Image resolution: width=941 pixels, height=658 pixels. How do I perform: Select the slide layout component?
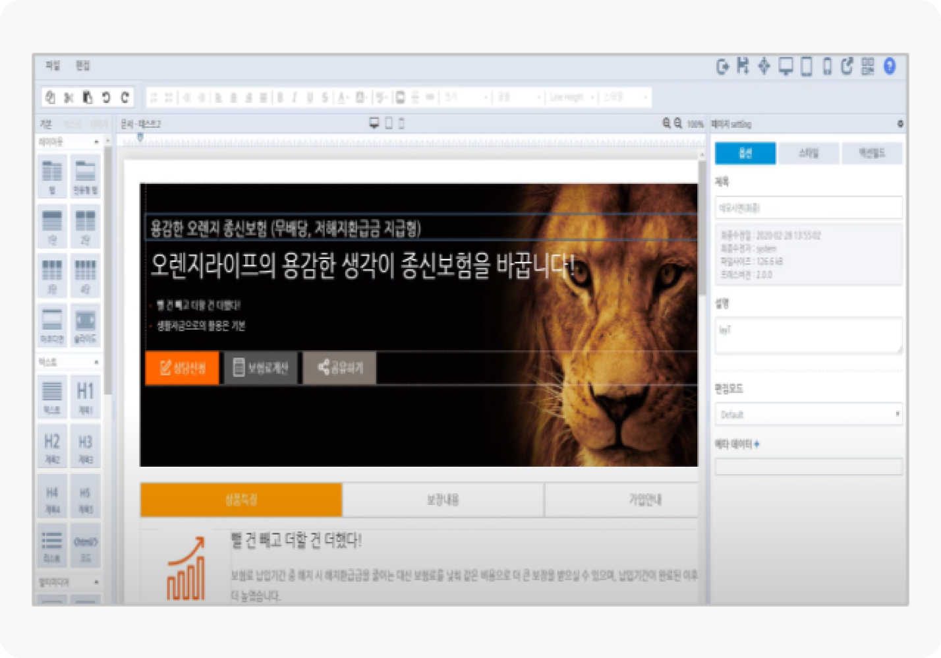pos(85,325)
